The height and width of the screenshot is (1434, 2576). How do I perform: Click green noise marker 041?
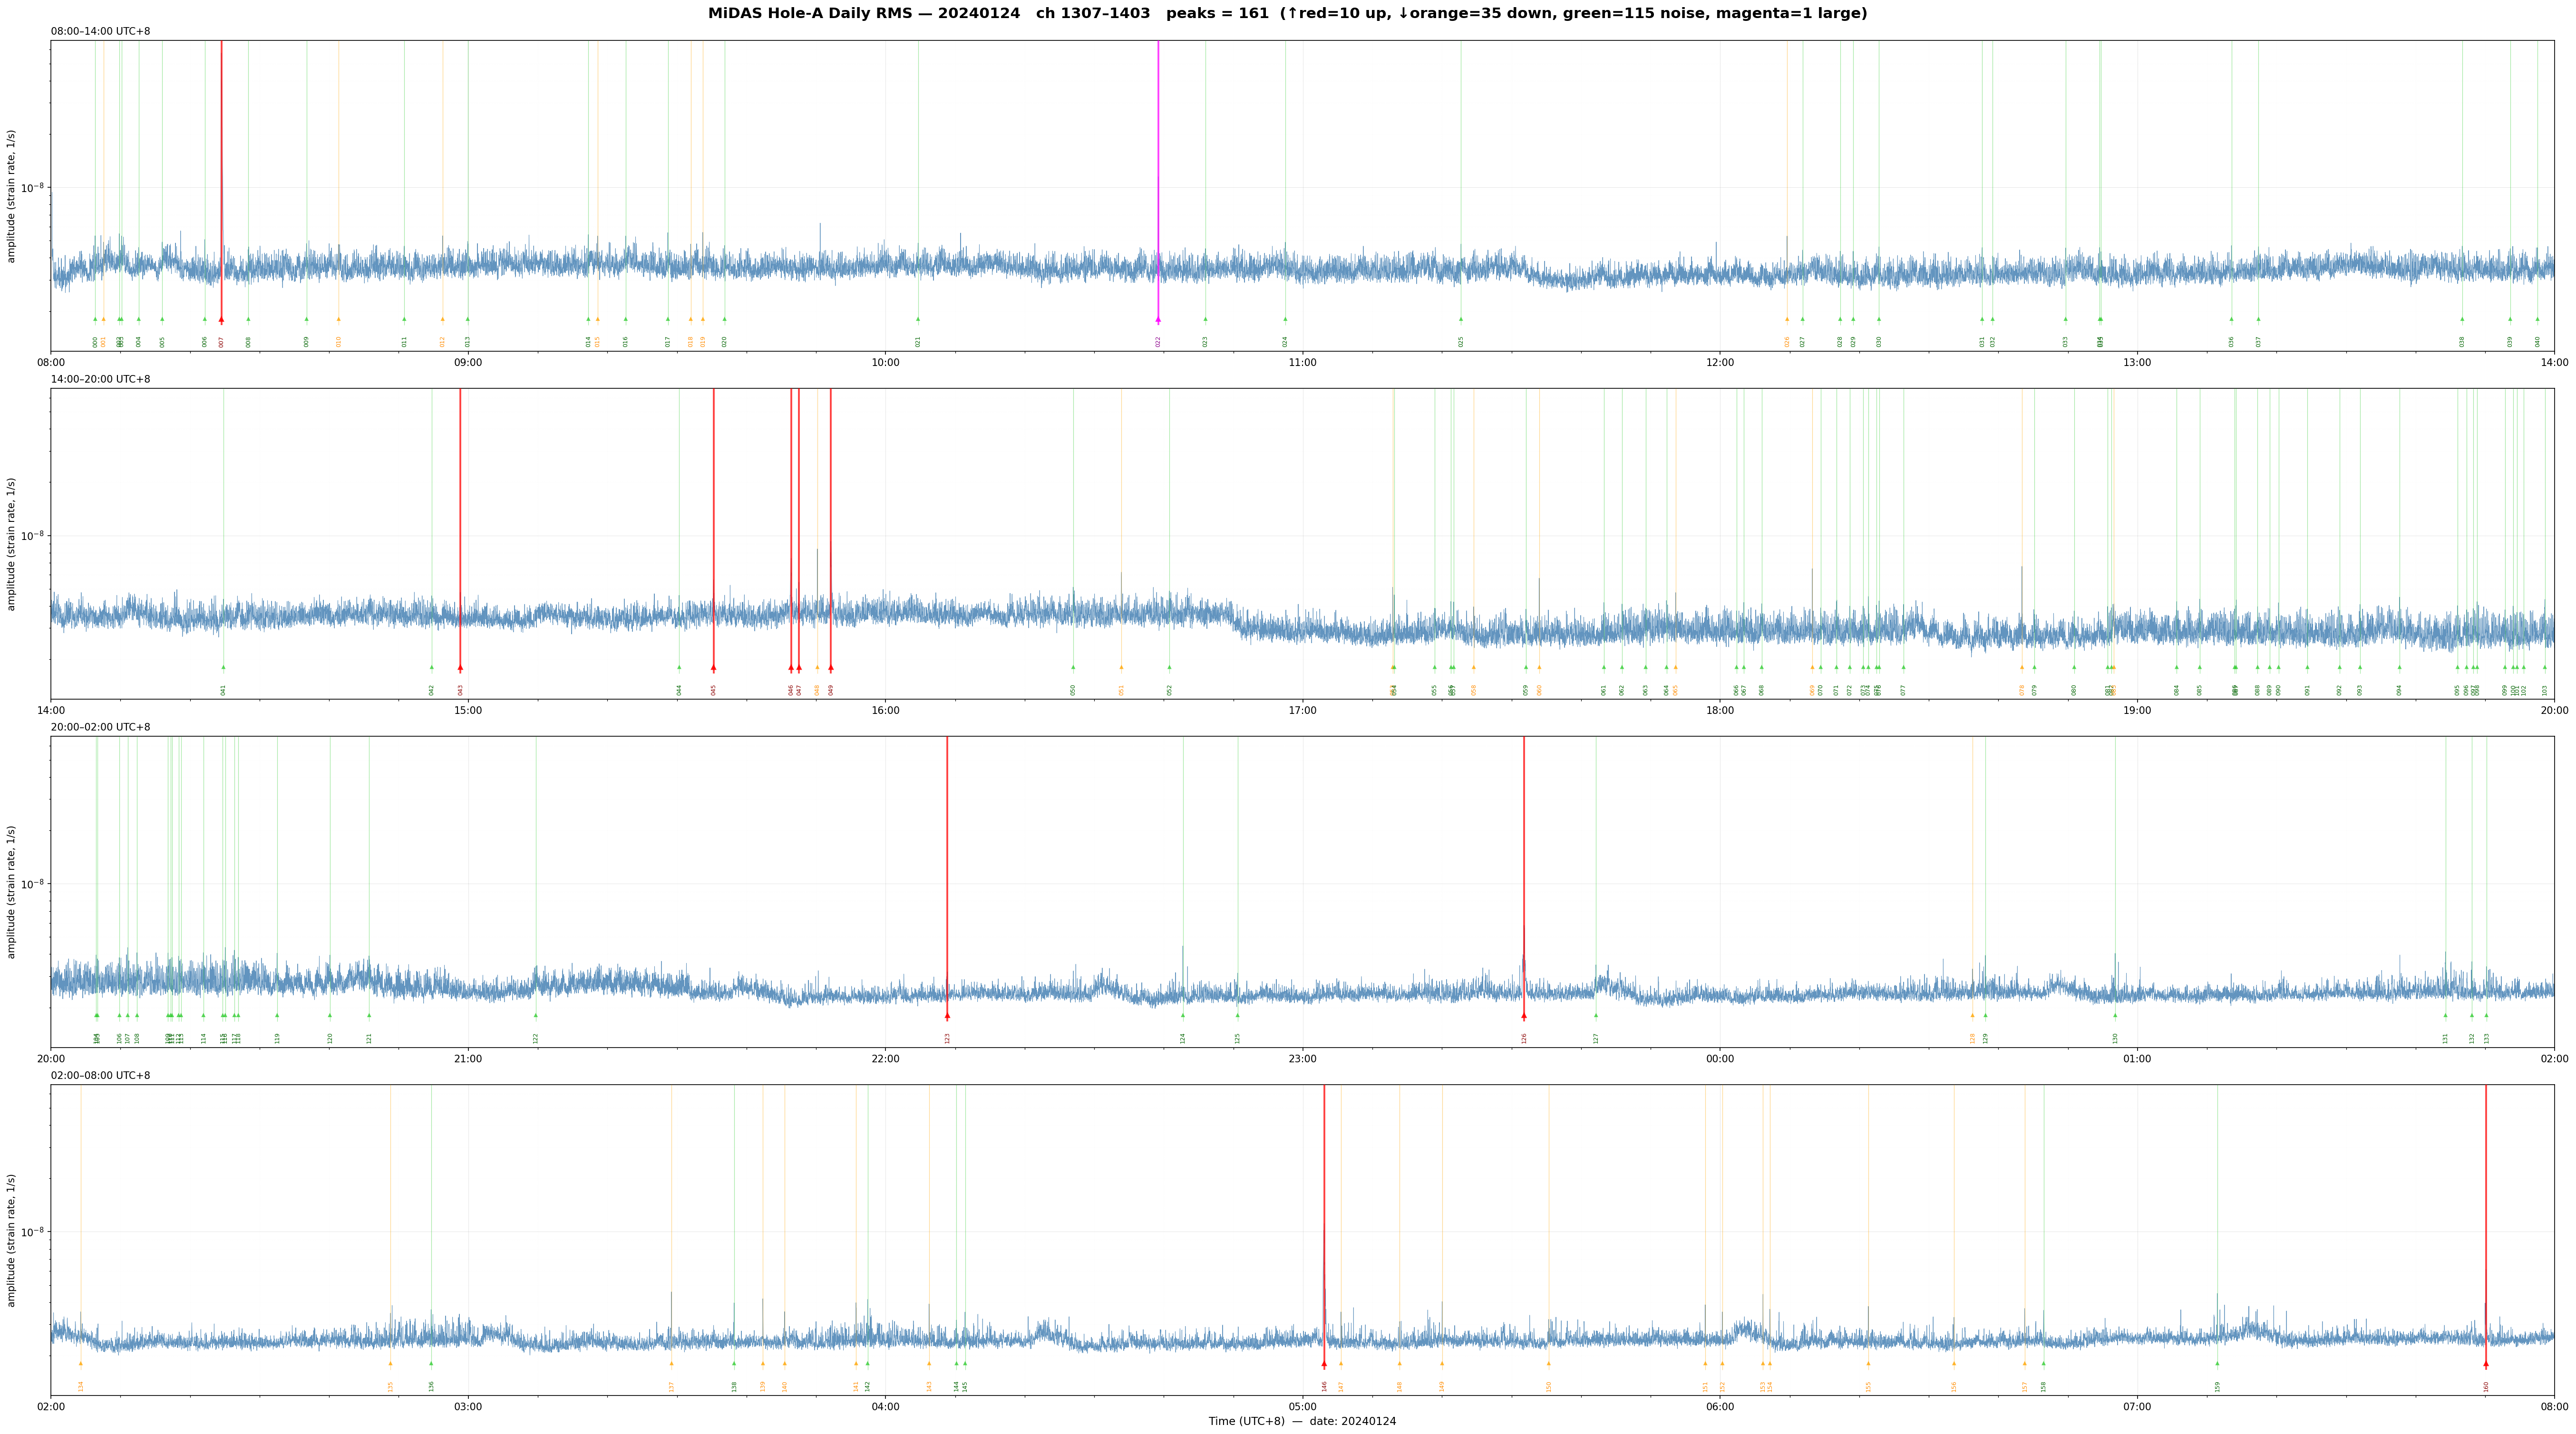click(223, 667)
